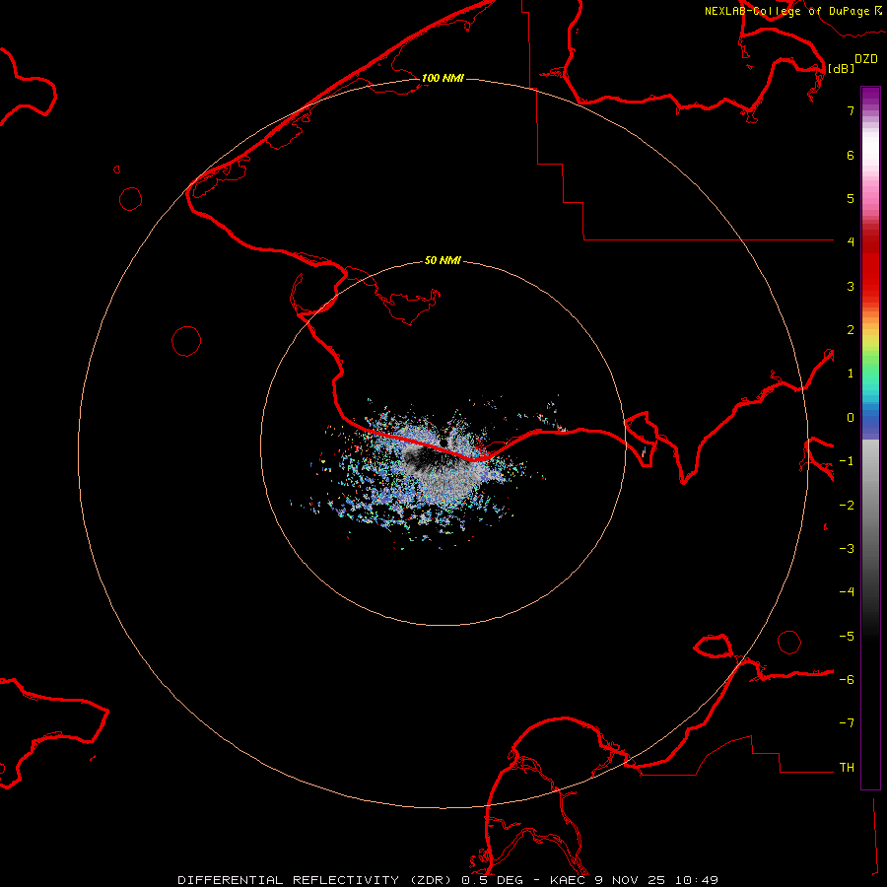
Task: Click the -4 tick label on the scale
Action: click(x=847, y=591)
